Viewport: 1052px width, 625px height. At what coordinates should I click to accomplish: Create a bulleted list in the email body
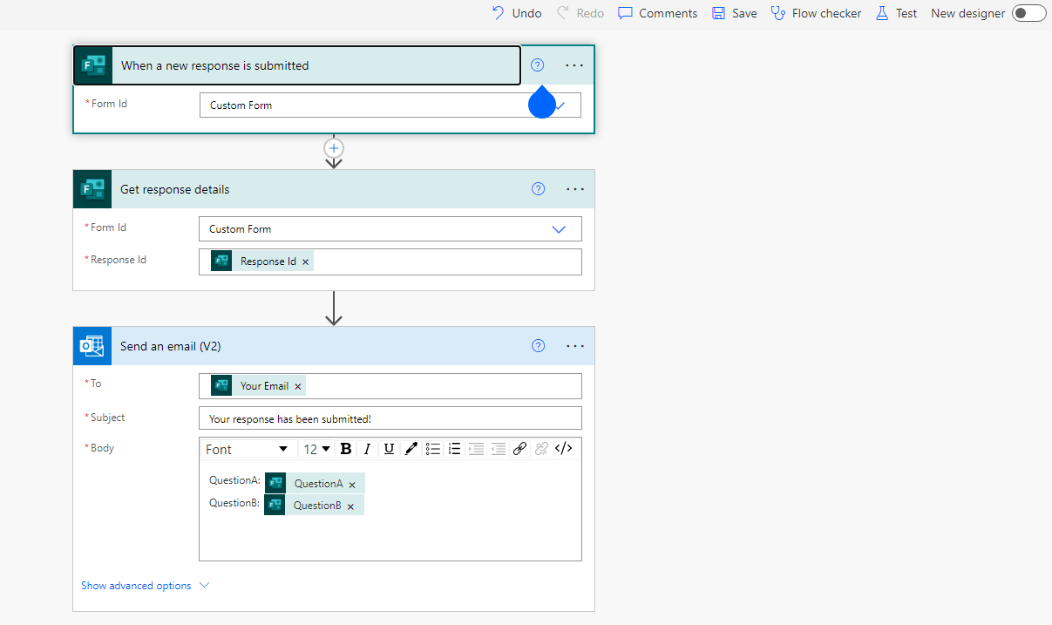(x=433, y=448)
